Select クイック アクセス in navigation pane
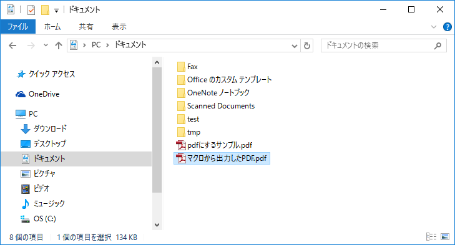 click(52, 74)
